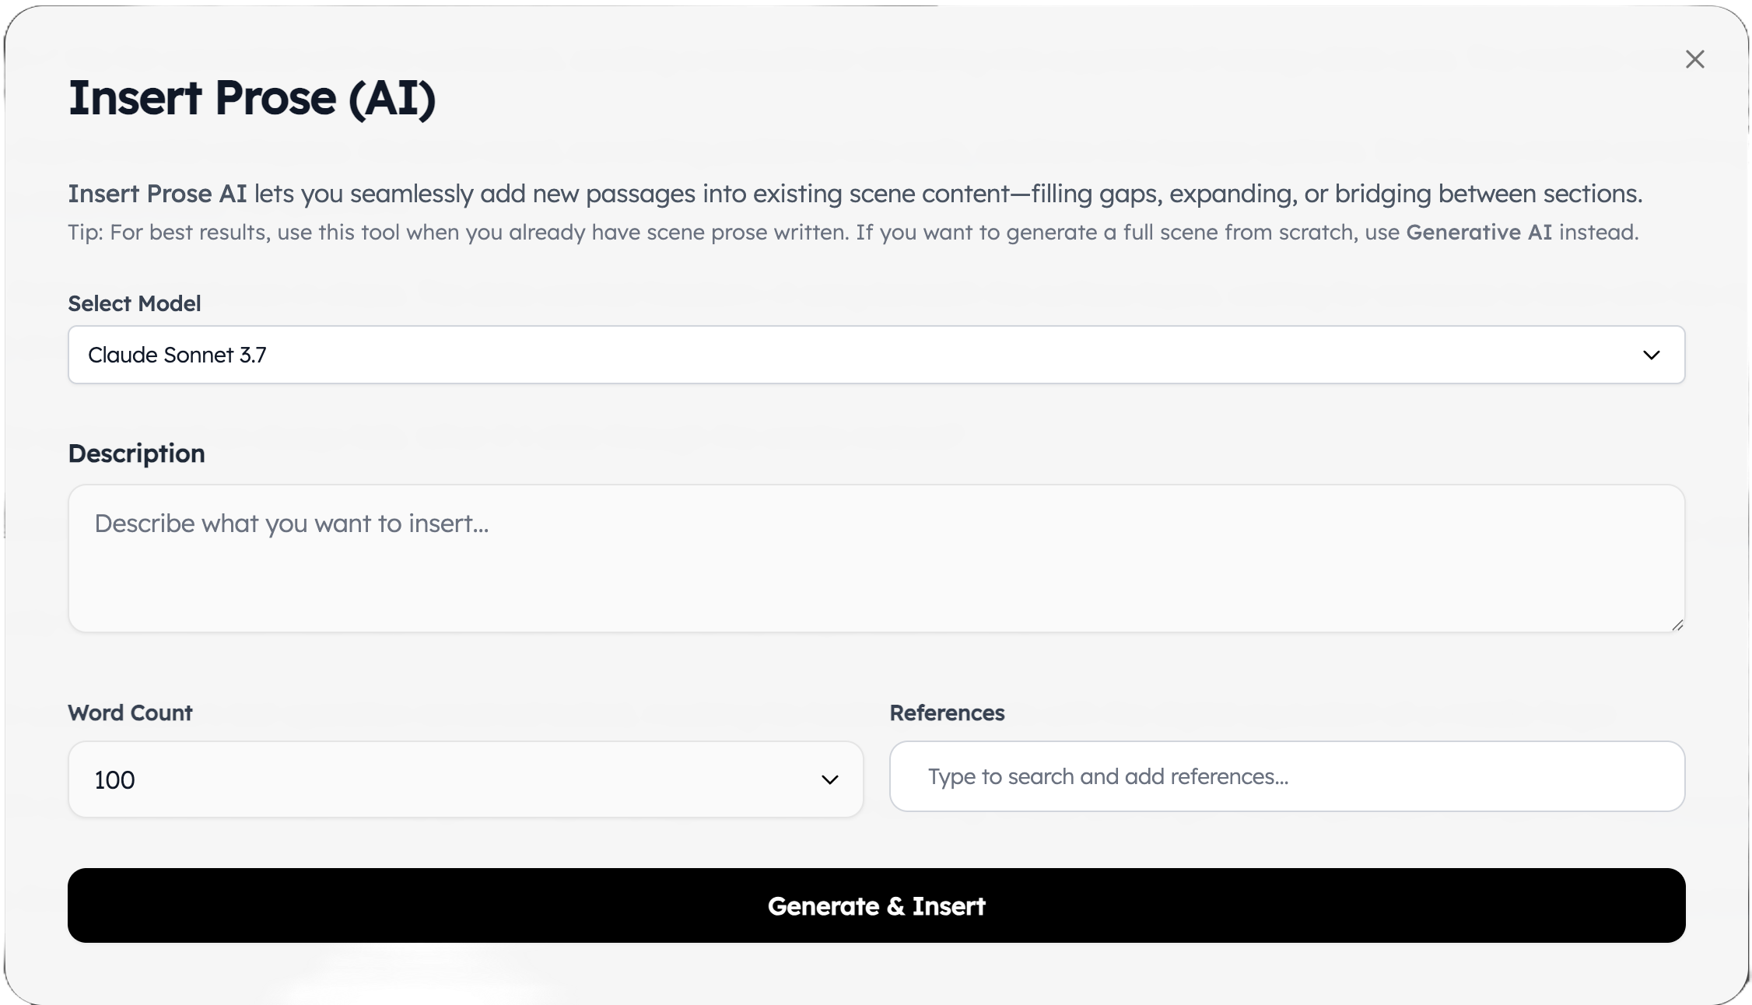
Task: Click the Description label
Action: (x=136, y=453)
